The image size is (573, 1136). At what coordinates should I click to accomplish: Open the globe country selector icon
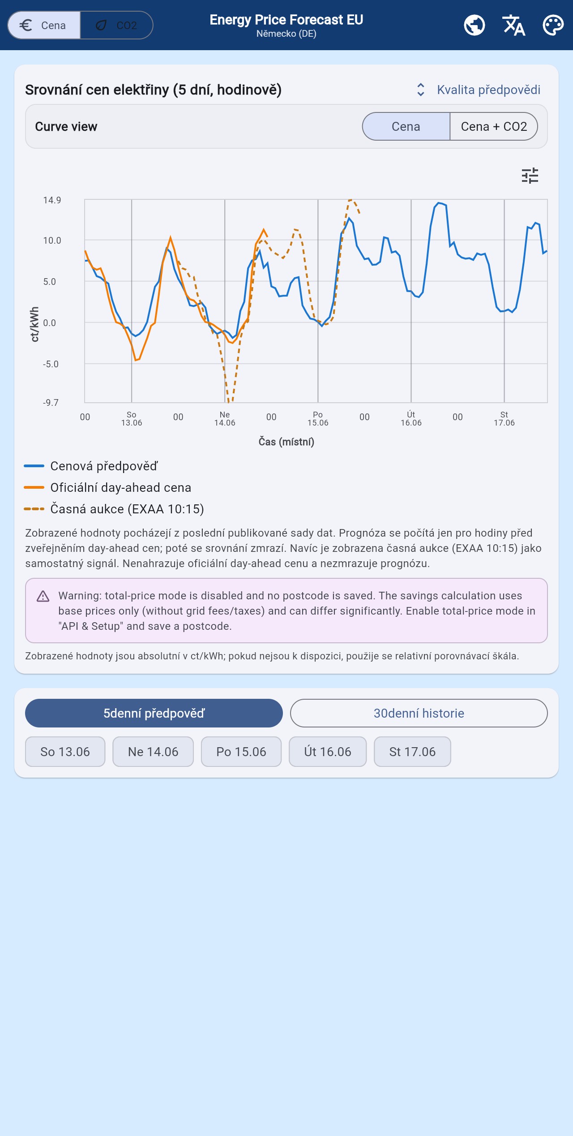click(475, 25)
